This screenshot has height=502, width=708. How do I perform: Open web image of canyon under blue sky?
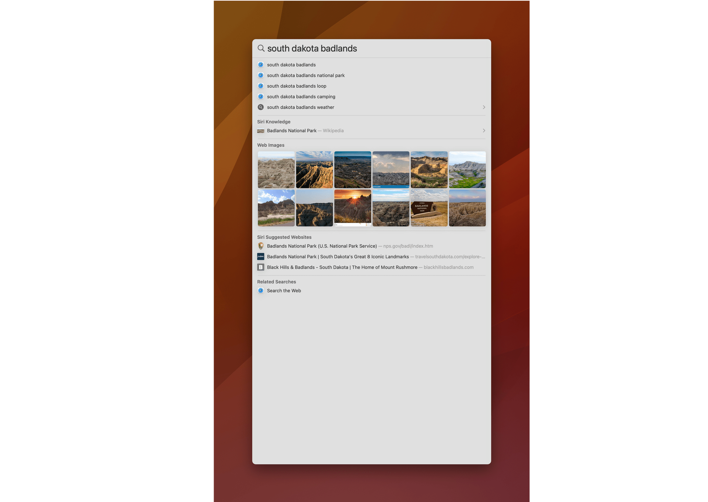[x=391, y=208]
